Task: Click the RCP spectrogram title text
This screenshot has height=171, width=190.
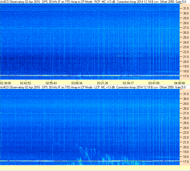Action: 93,2
